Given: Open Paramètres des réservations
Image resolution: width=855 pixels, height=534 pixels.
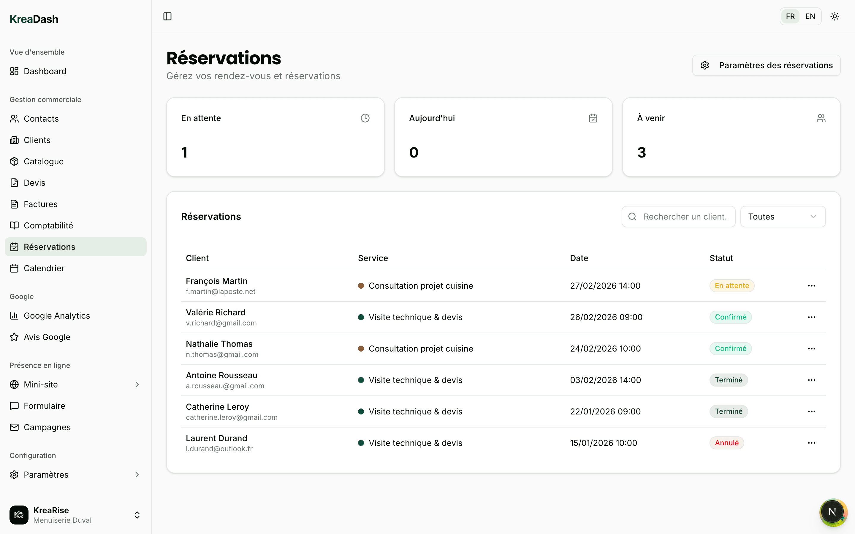Looking at the screenshot, I should coord(766,65).
